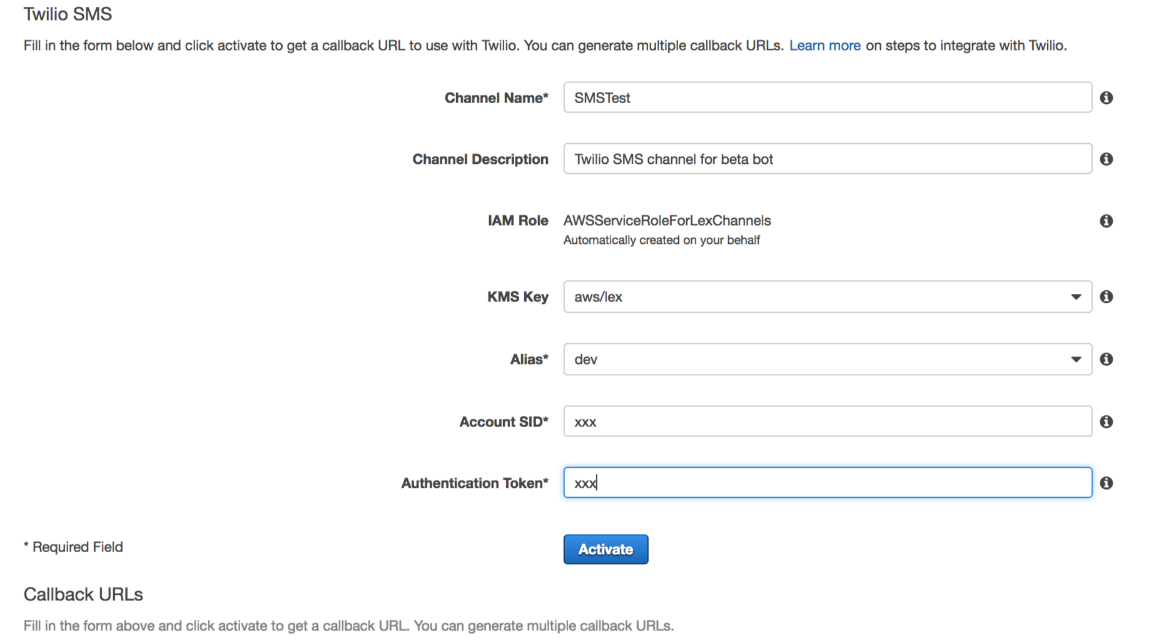
Task: Open Account SID info icon
Action: [x=1106, y=421]
